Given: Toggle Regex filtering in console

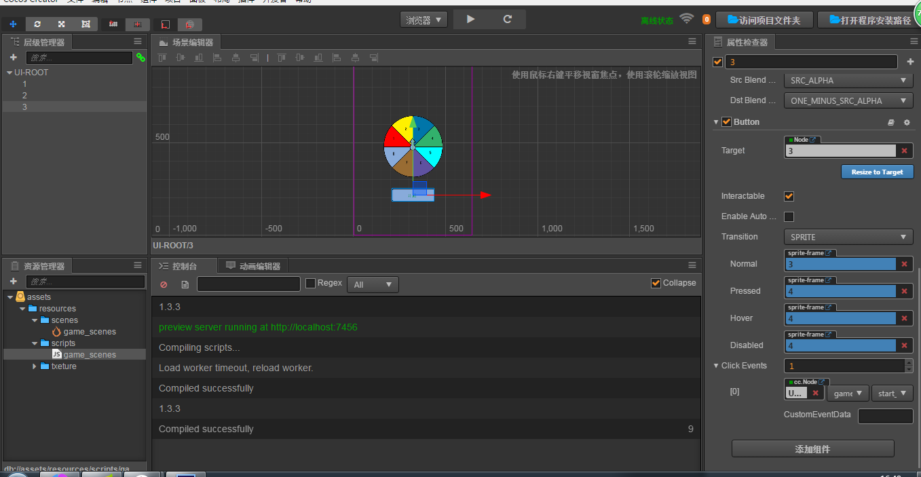Looking at the screenshot, I should tap(310, 283).
